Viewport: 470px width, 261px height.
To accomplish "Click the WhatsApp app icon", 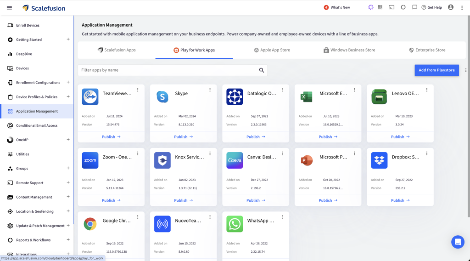I will pos(235,224).
